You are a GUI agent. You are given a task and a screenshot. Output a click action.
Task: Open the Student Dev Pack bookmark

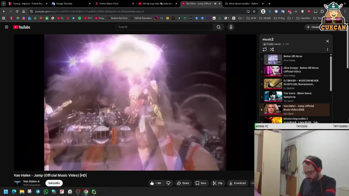(117, 18)
